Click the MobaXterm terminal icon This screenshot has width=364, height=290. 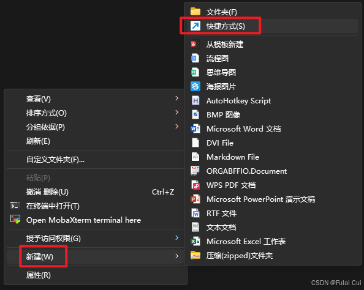click(15, 220)
